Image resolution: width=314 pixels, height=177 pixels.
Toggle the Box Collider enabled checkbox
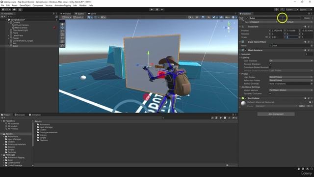pyautogui.click(x=246, y=98)
